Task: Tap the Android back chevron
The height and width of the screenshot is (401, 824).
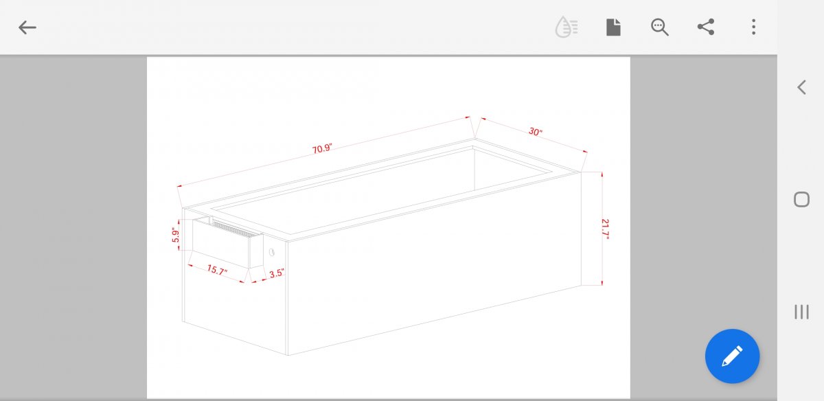Action: [x=801, y=87]
